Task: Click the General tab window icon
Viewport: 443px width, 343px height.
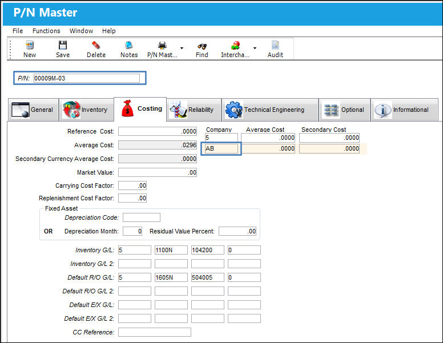Action: click(21, 110)
